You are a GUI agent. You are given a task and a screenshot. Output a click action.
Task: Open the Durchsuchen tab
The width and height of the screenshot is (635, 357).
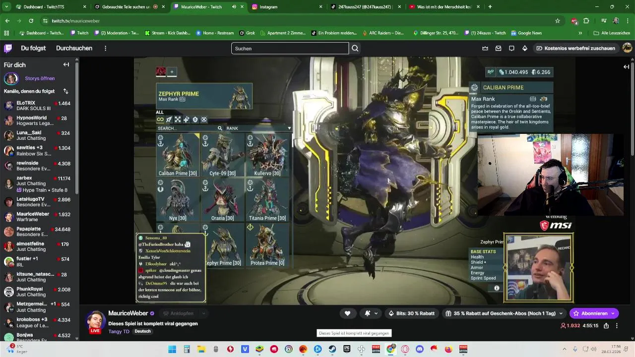point(74,48)
